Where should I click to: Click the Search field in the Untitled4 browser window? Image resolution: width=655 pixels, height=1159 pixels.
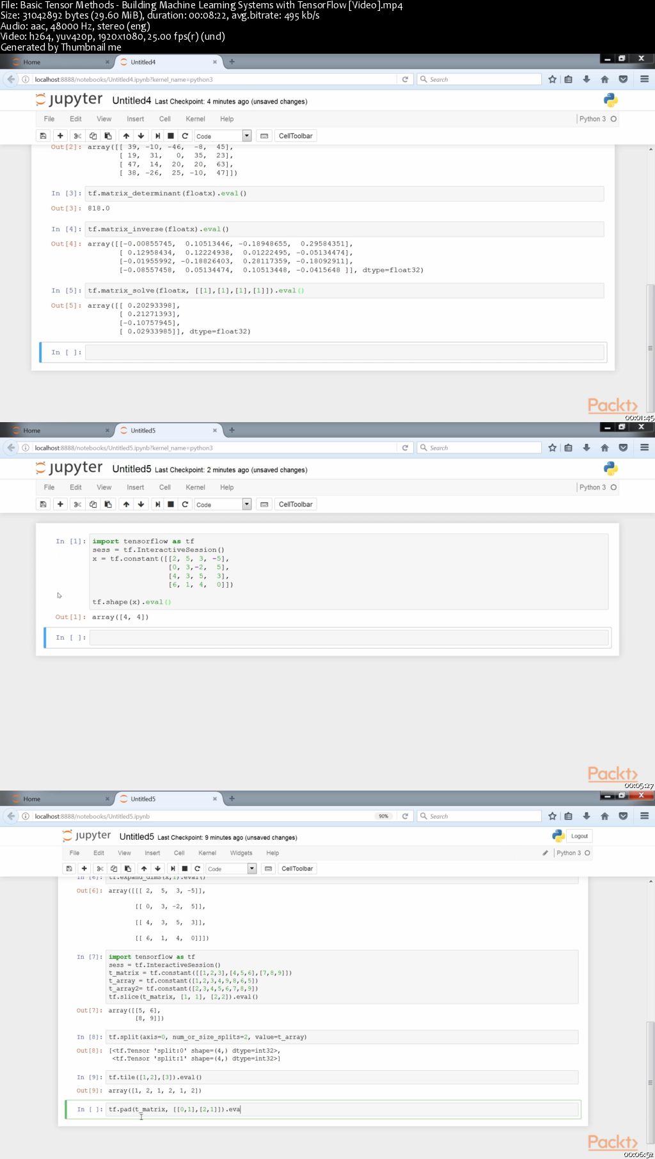[x=479, y=79]
